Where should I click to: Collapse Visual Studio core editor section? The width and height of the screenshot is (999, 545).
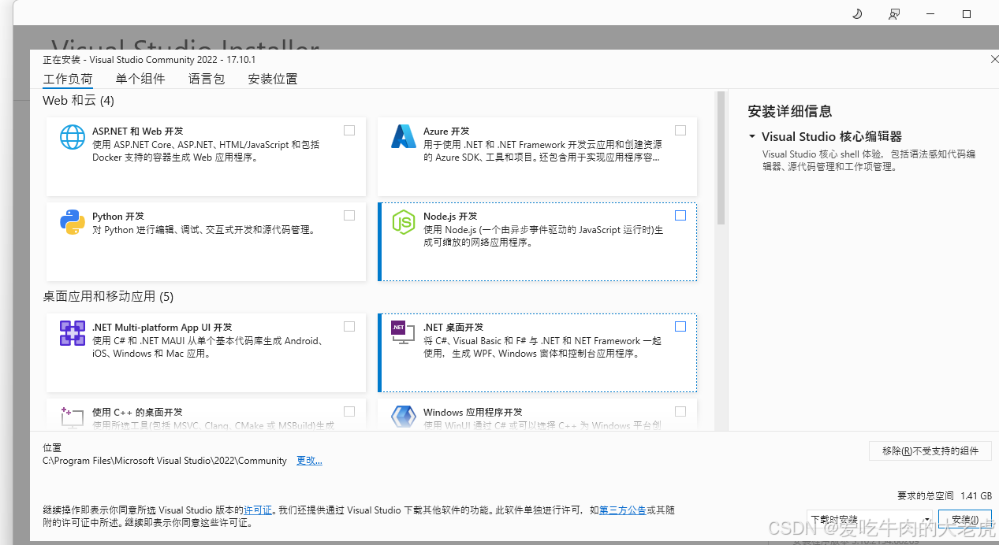click(x=752, y=137)
